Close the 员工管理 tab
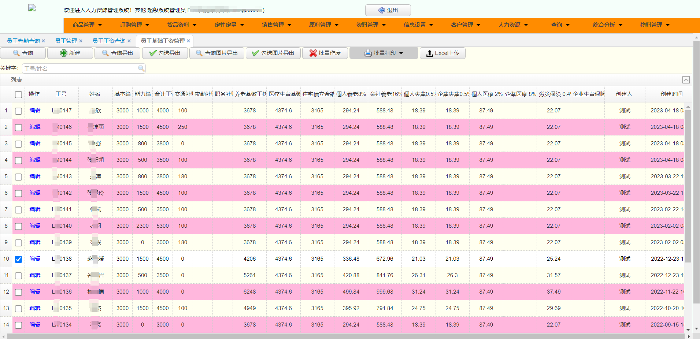The image size is (700, 339). point(81,41)
